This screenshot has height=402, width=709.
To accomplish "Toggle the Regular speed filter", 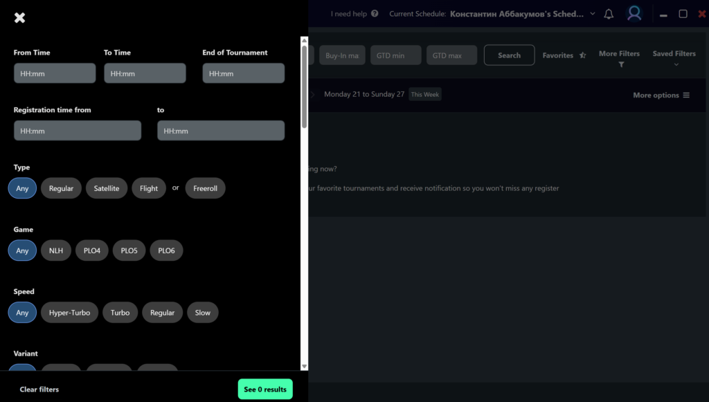I will click(162, 313).
